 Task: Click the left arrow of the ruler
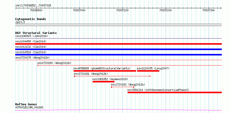click(x=16, y=8)
